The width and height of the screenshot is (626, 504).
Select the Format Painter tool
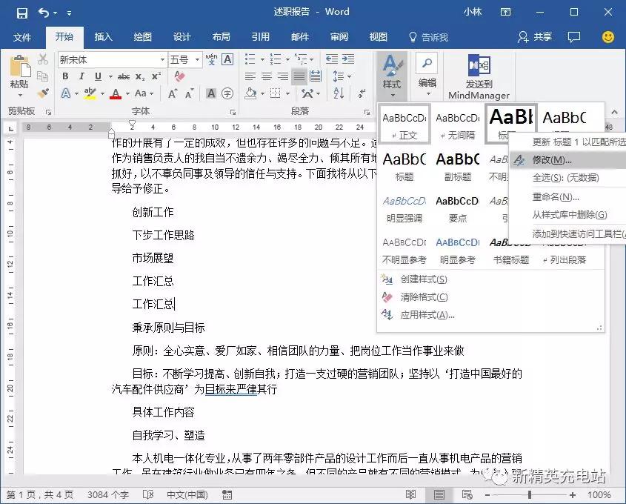(44, 93)
